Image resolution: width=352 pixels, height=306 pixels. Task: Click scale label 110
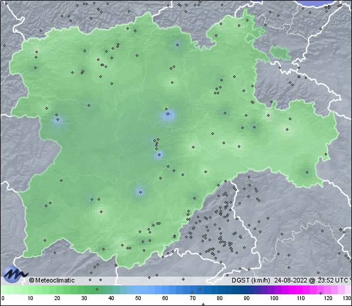301,298
